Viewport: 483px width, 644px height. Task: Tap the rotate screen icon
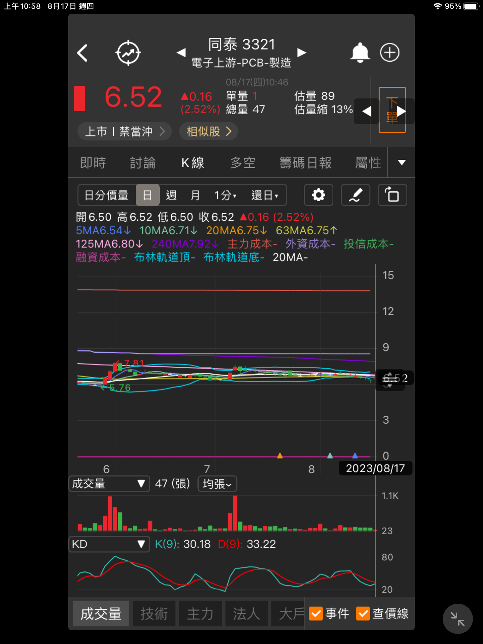click(x=392, y=195)
